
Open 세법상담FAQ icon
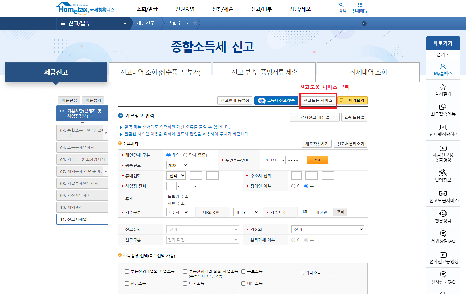click(443, 234)
